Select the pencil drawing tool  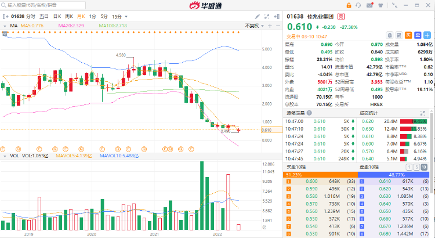(257, 16)
